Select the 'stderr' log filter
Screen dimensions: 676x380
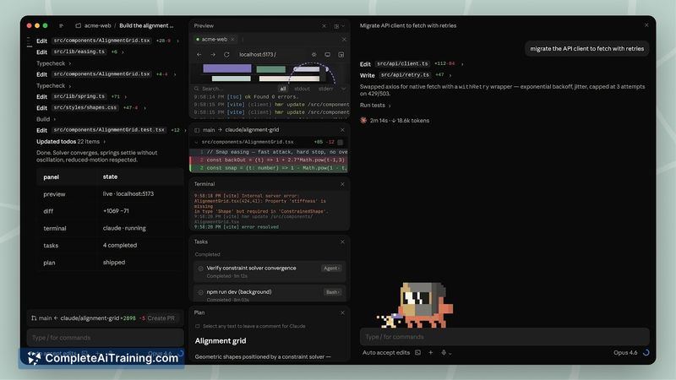325,89
